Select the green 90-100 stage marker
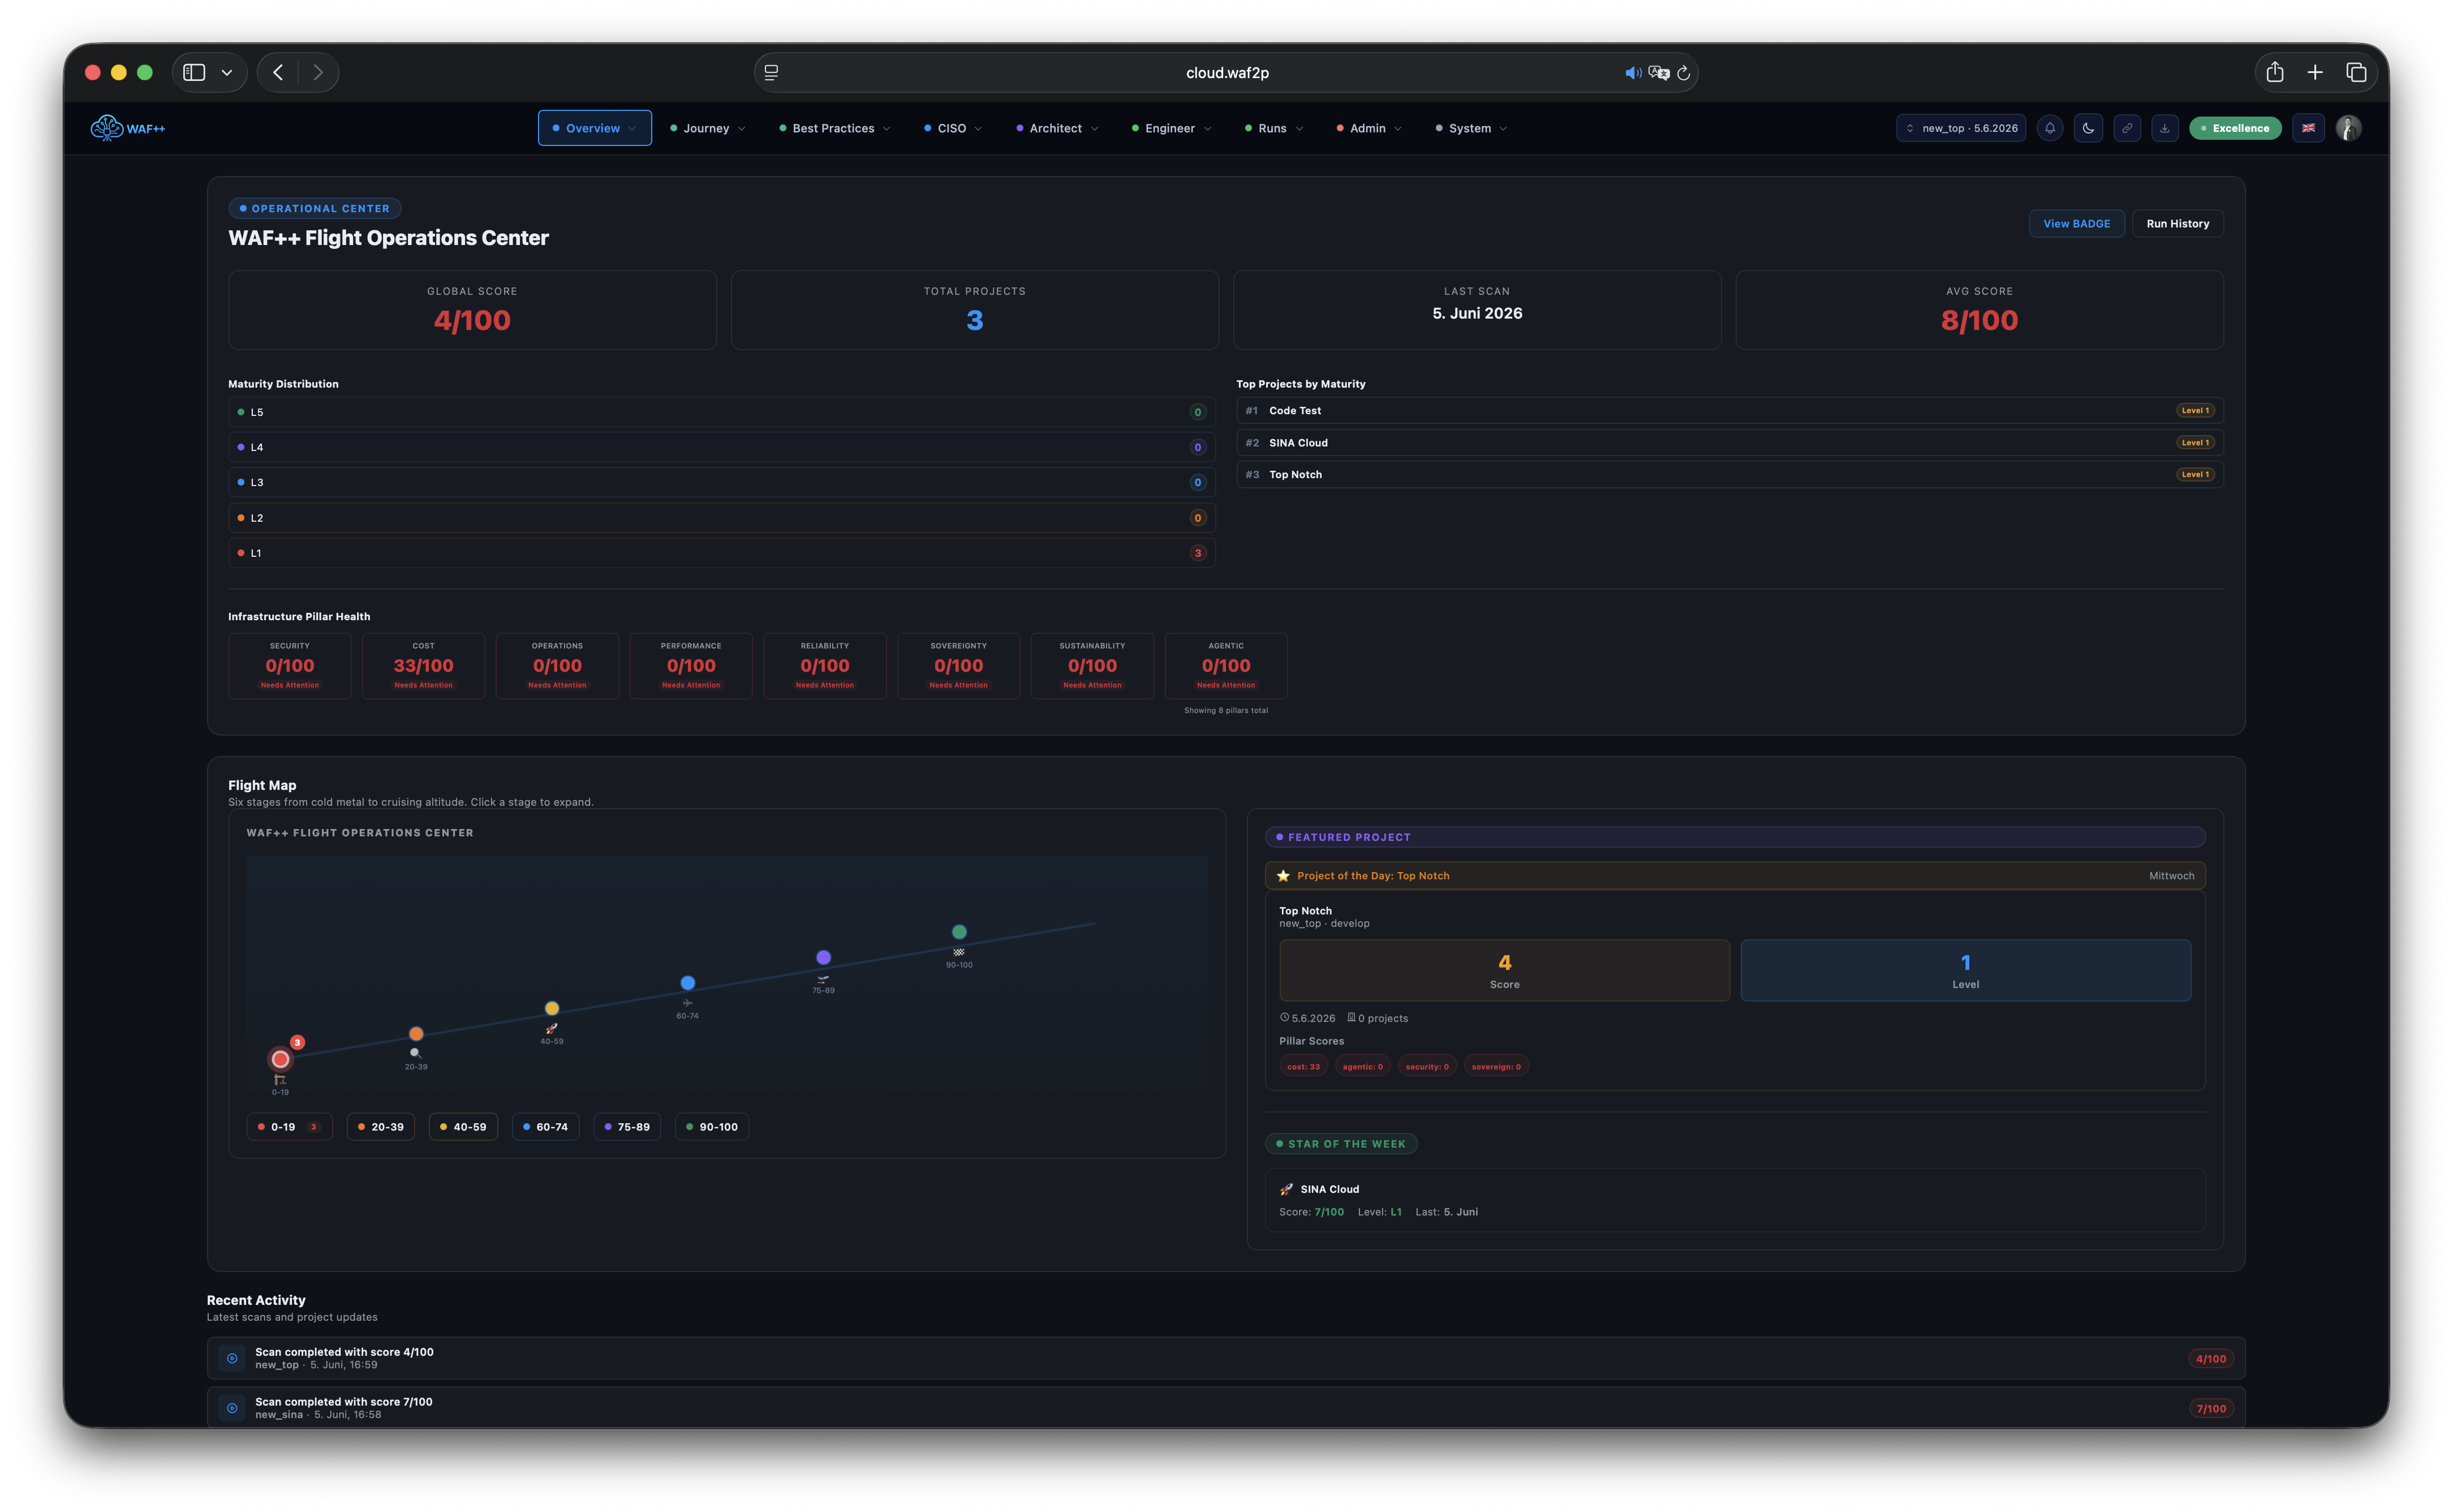 click(x=959, y=932)
